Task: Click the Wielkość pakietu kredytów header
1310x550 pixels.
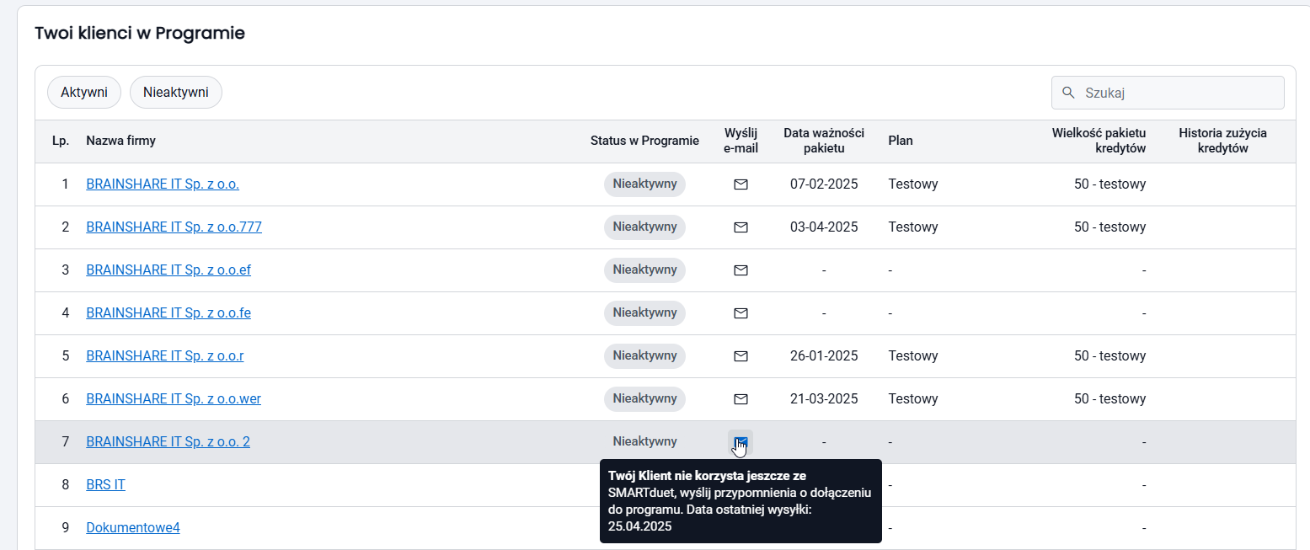Action: (x=1099, y=141)
